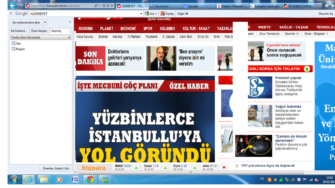Open Google toolbar search box suggestions dropdown
Viewport: 335px width, 188px height.
[x=141, y=14]
